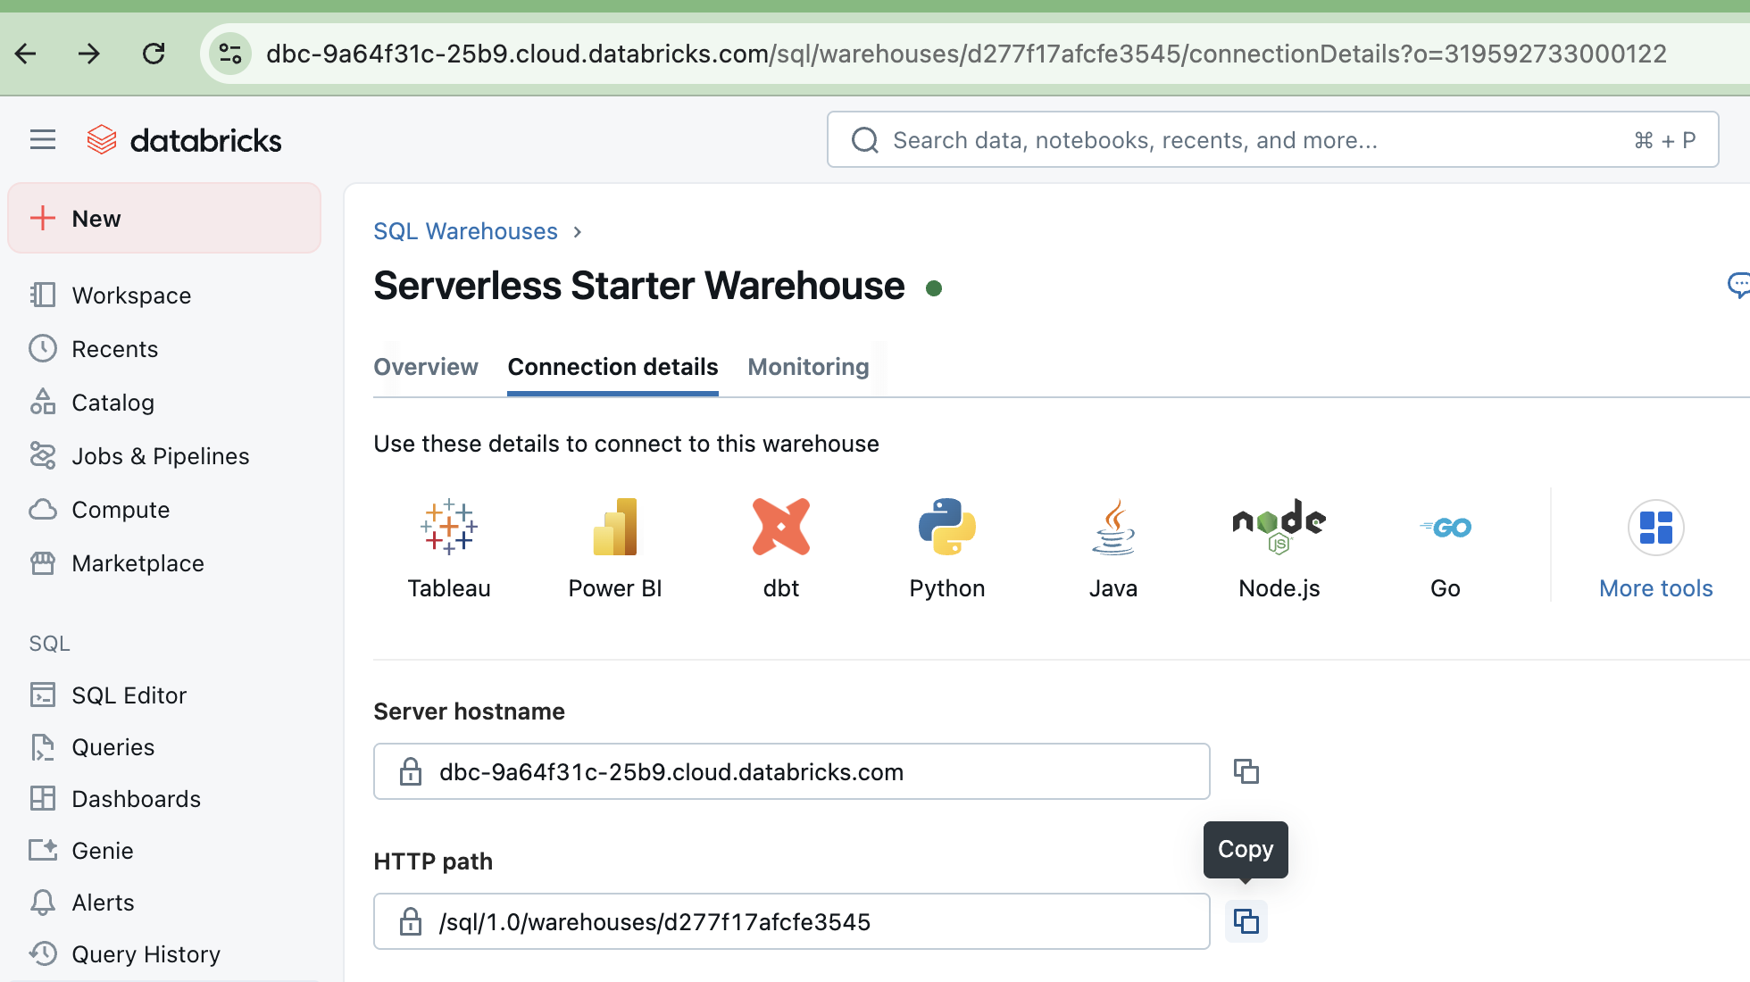Expand the SQL Warehouses breadcrumb chevron
Image resolution: width=1750 pixels, height=982 pixels.
tap(577, 231)
